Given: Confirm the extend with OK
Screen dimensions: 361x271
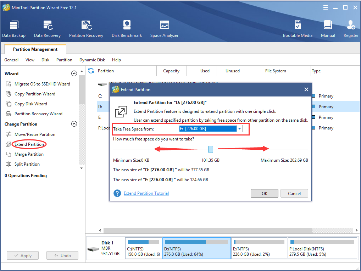Looking at the screenshot, I should (x=265, y=193).
